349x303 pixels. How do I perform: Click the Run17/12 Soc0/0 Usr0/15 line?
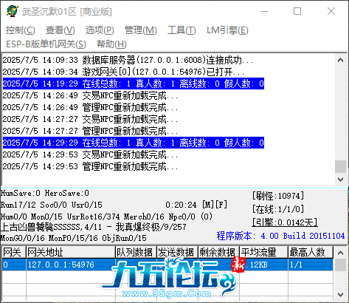pos(51,205)
